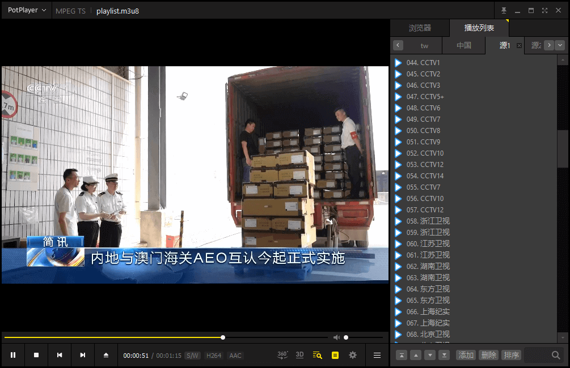Viewport: 570px width, 368px height.
Task: Open the 添加 add menu button
Action: pyautogui.click(x=466, y=356)
